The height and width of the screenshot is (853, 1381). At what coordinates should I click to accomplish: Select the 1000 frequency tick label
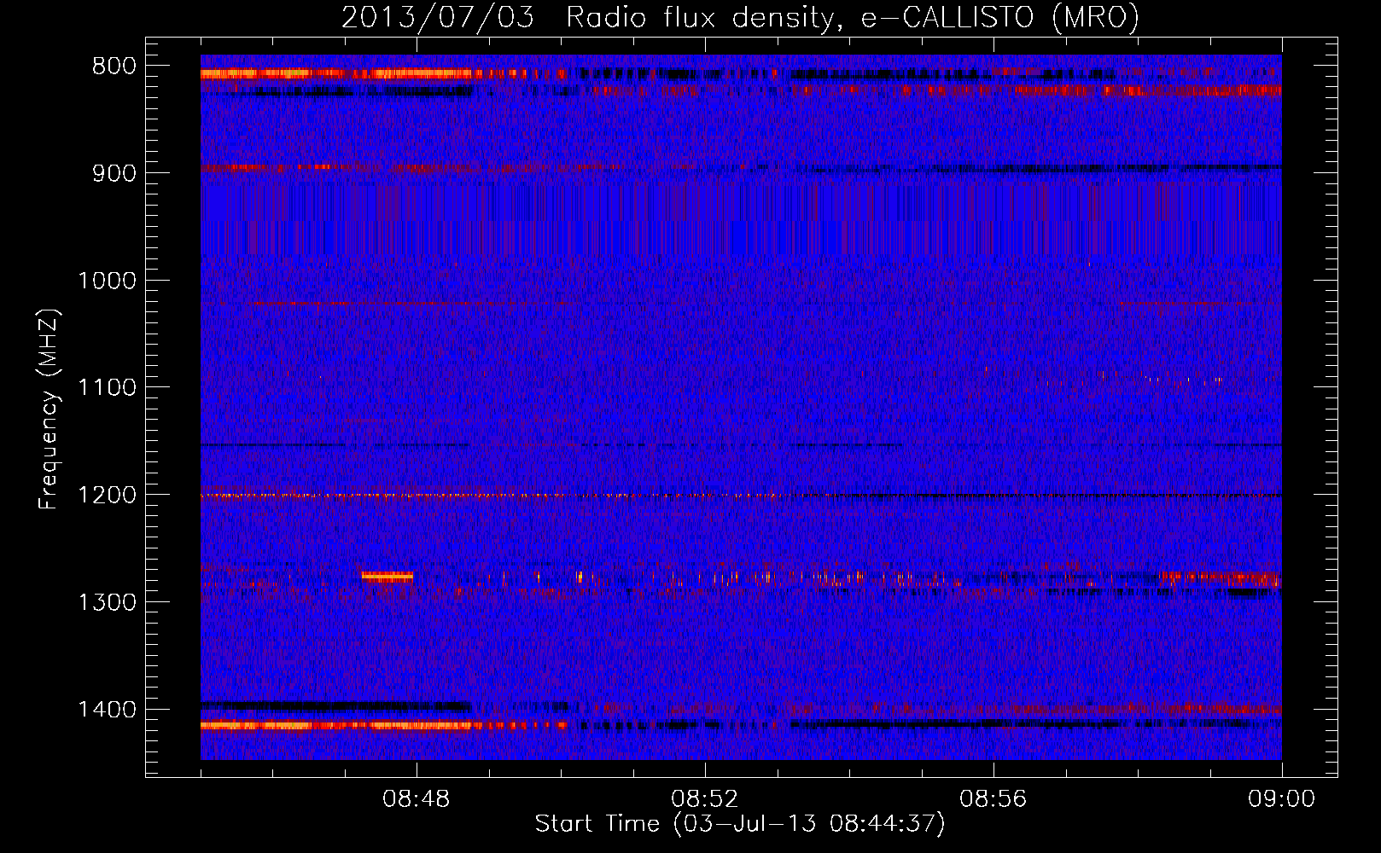click(x=107, y=281)
